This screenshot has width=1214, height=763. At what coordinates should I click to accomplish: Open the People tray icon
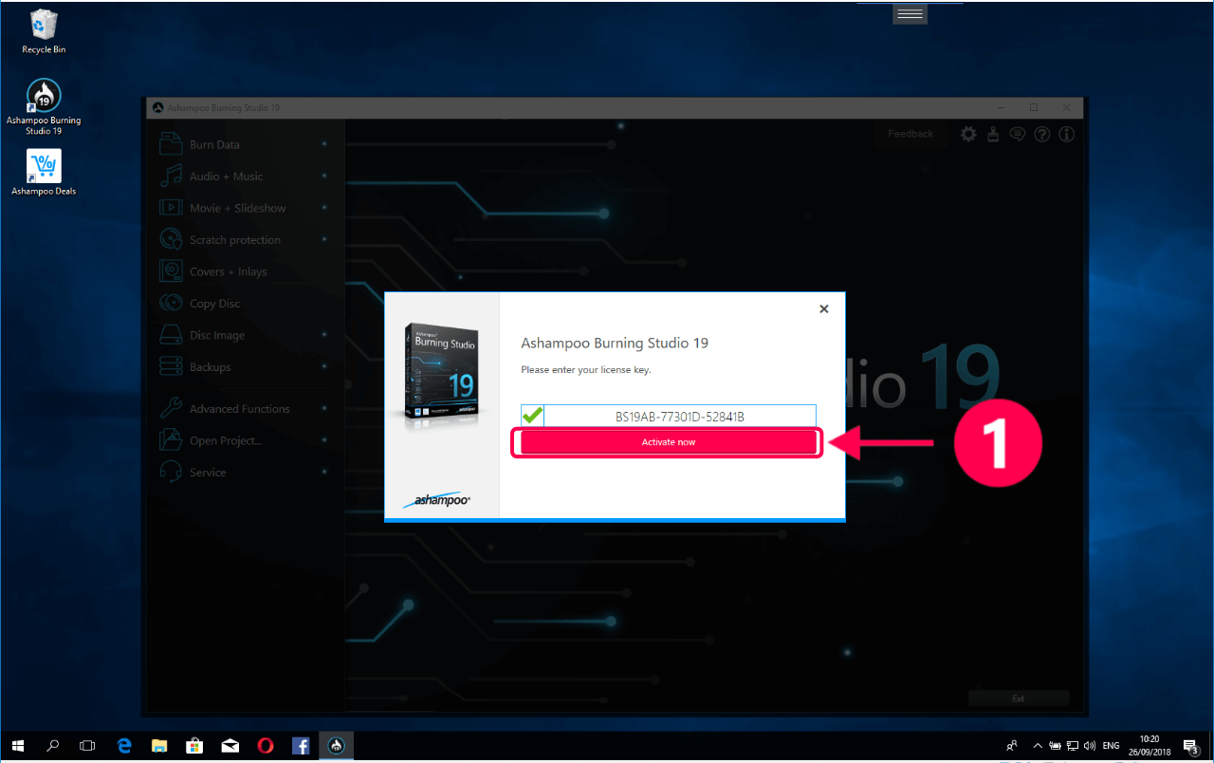tap(1013, 747)
